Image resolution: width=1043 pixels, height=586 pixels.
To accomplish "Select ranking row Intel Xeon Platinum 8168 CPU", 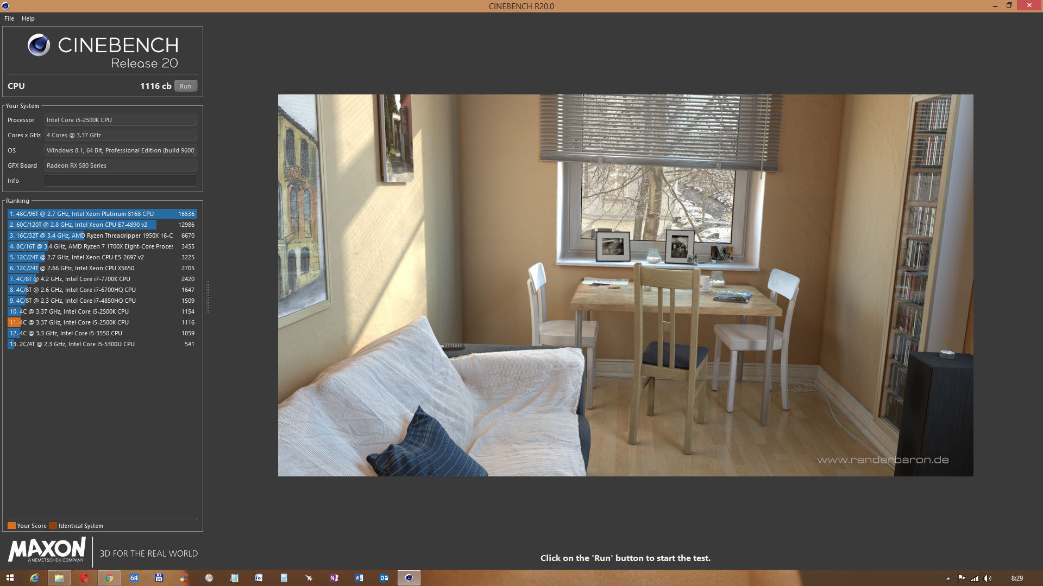I will 102,214.
